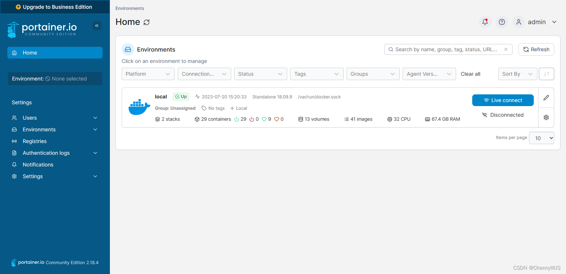Click the sort direction arrows icon

click(547, 74)
